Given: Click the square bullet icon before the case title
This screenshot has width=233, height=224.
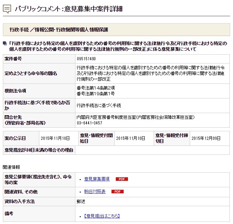Looking at the screenshot, I should coord(5,44).
